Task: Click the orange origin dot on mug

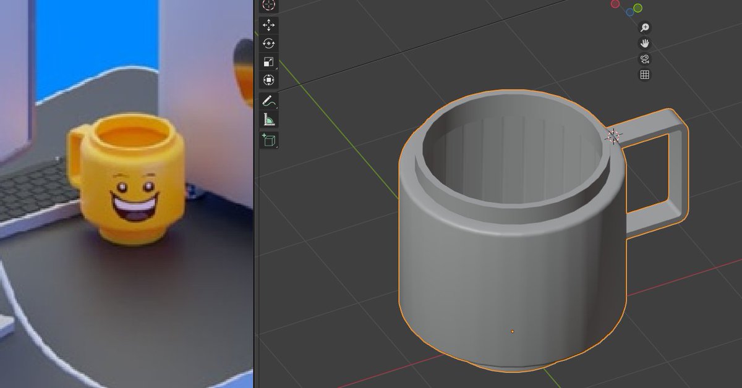Action: pos(513,332)
